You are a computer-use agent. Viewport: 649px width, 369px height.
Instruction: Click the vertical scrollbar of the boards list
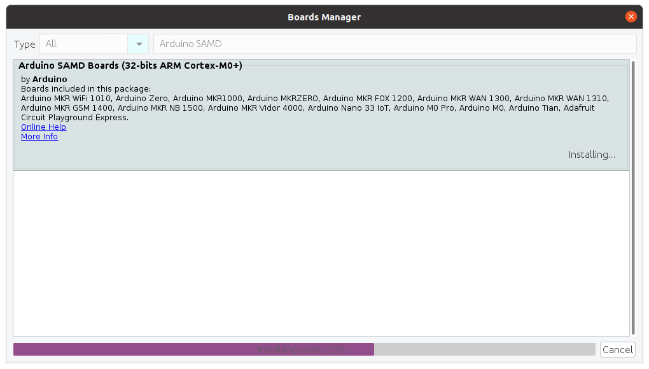pos(632,197)
